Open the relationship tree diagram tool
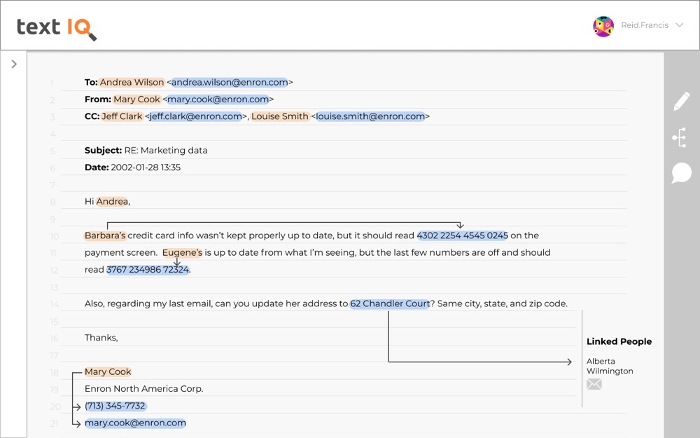The height and width of the screenshot is (438, 700). 680,137
